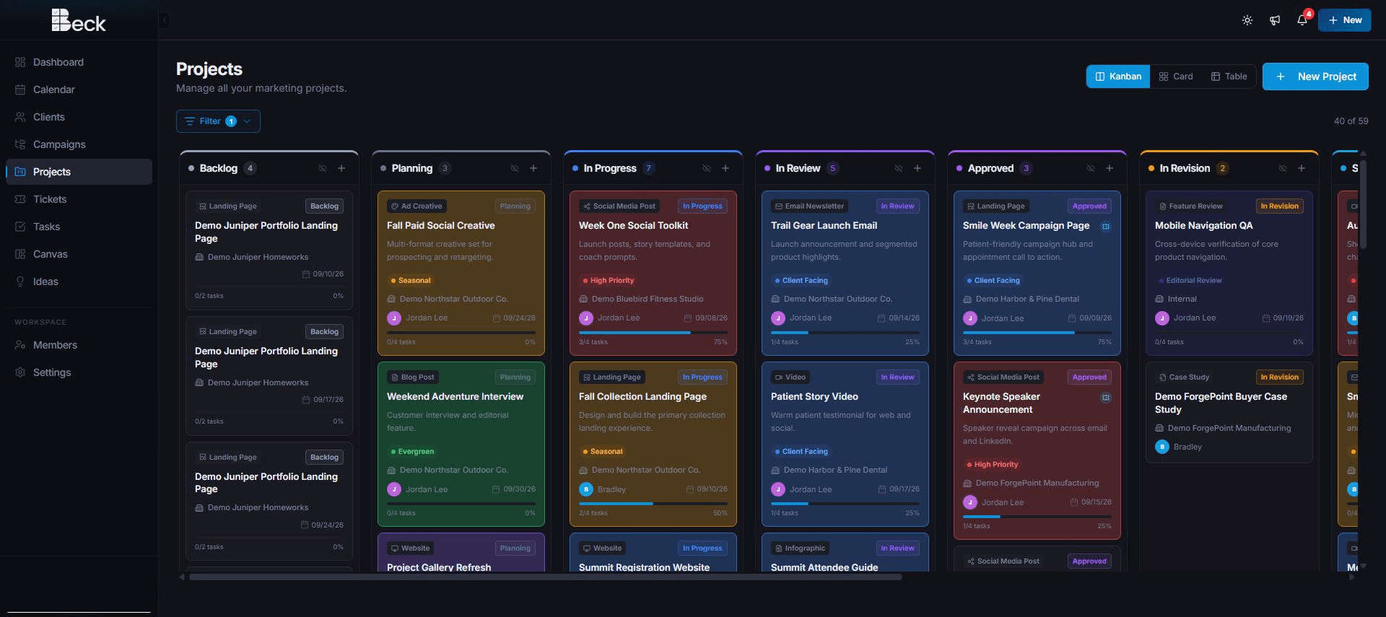Add a project to In Review column
The width and height of the screenshot is (1386, 617).
tap(918, 168)
